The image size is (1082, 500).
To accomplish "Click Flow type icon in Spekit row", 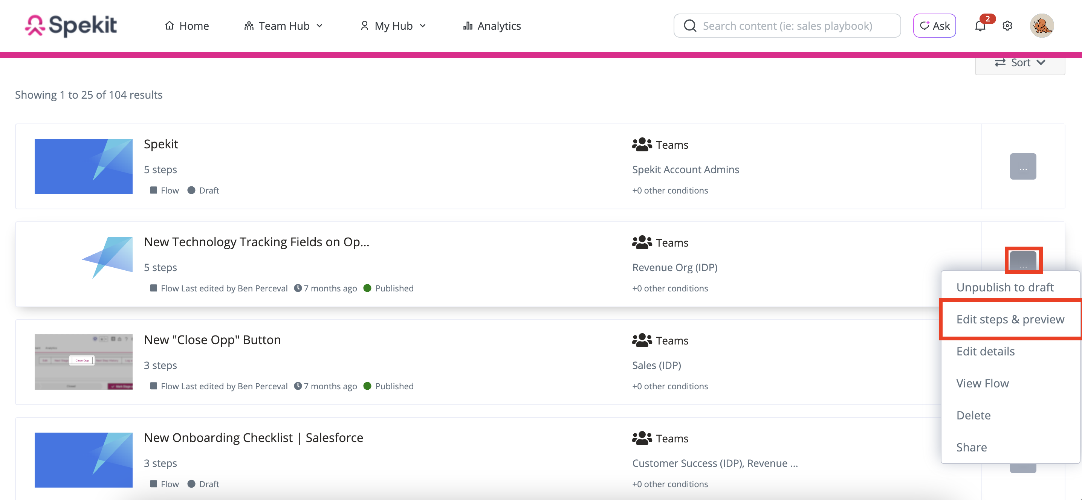I will 153,190.
